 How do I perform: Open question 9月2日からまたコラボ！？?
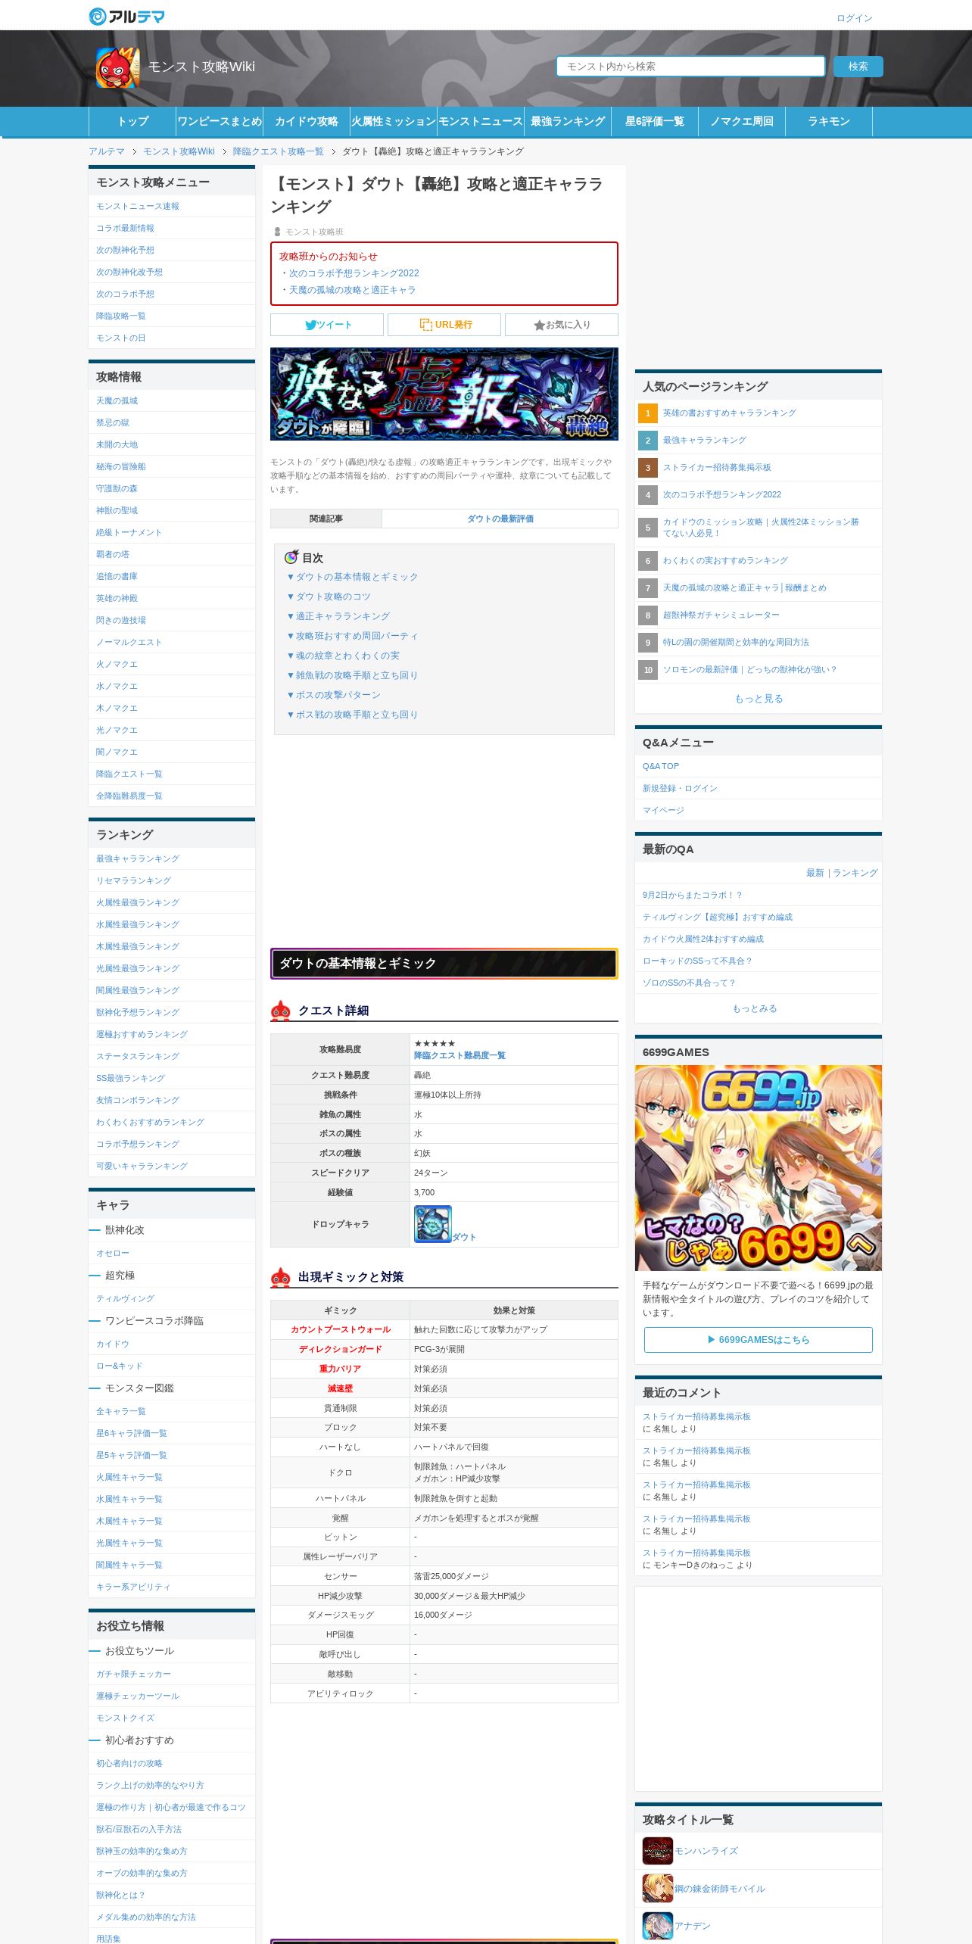pyautogui.click(x=692, y=895)
